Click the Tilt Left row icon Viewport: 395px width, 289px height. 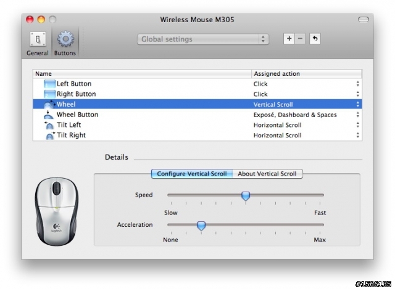coord(49,125)
